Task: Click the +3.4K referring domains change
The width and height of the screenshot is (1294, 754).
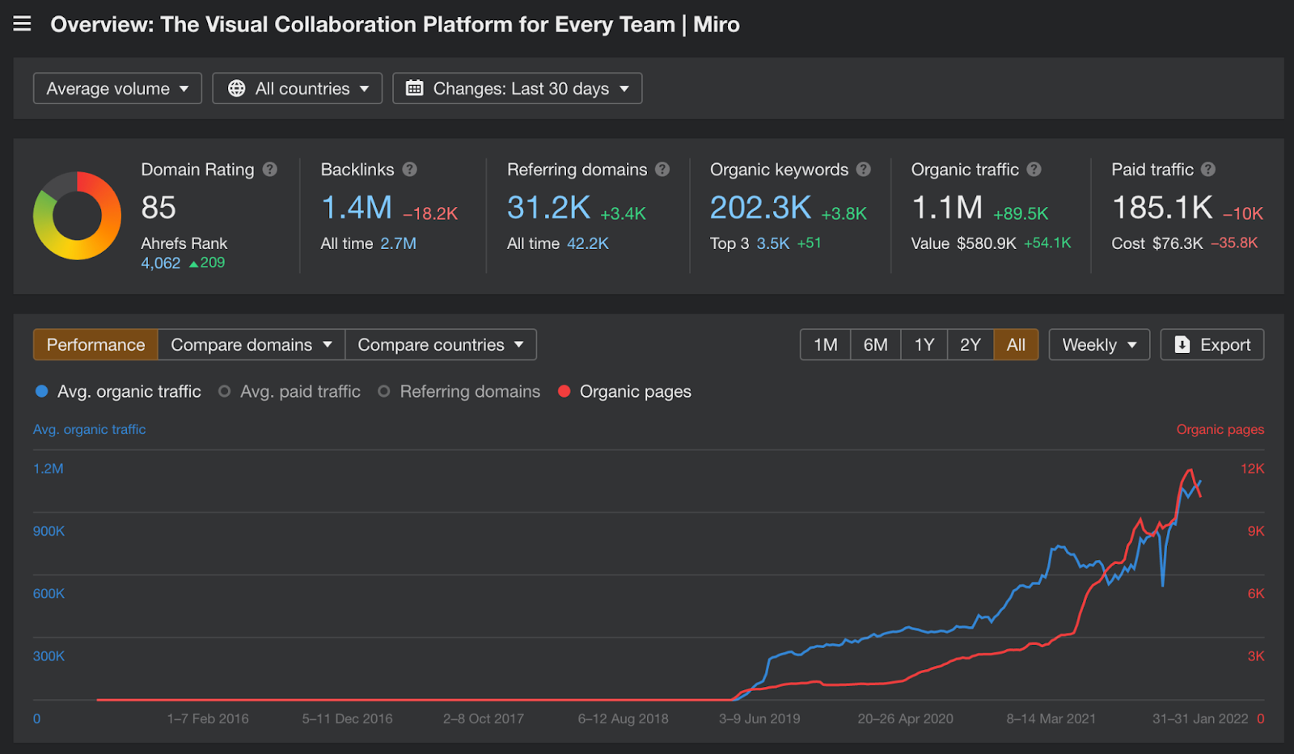Action: click(x=623, y=213)
